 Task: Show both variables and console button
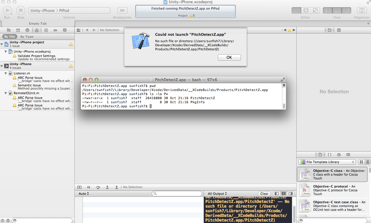coord(283,194)
